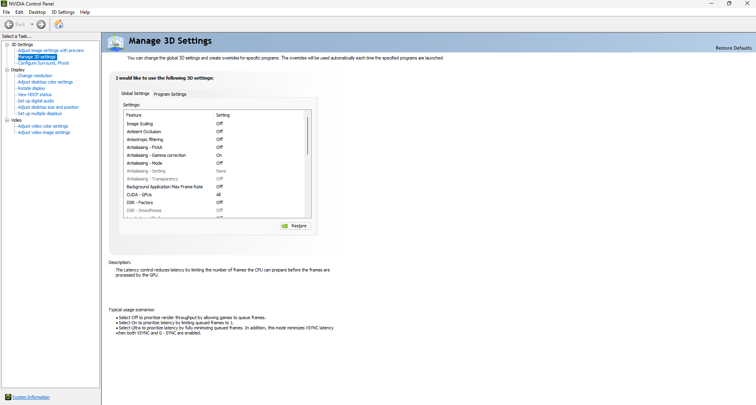Open the Desktop menu
The height and width of the screenshot is (405, 756).
pyautogui.click(x=37, y=12)
